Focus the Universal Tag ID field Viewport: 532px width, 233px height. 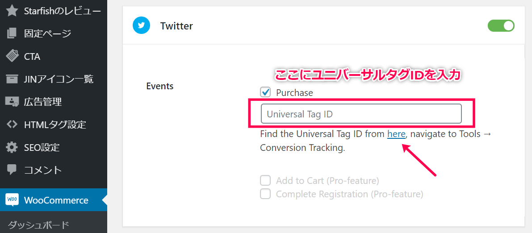361,114
